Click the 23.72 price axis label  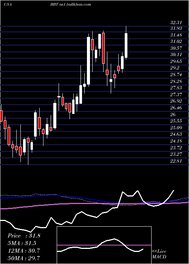coord(176,147)
